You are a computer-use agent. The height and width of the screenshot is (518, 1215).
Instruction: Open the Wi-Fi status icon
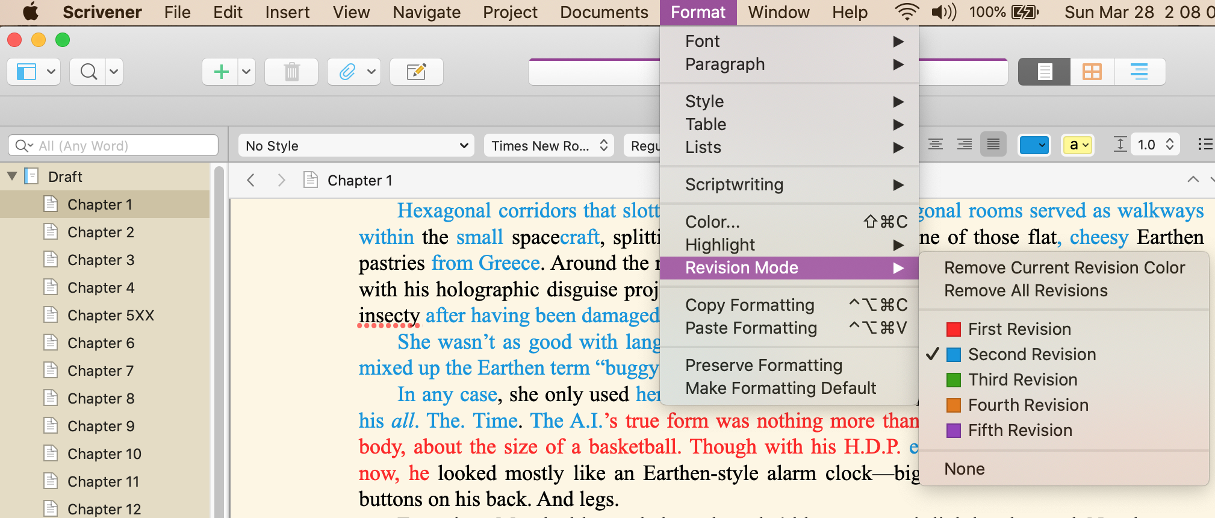907,12
